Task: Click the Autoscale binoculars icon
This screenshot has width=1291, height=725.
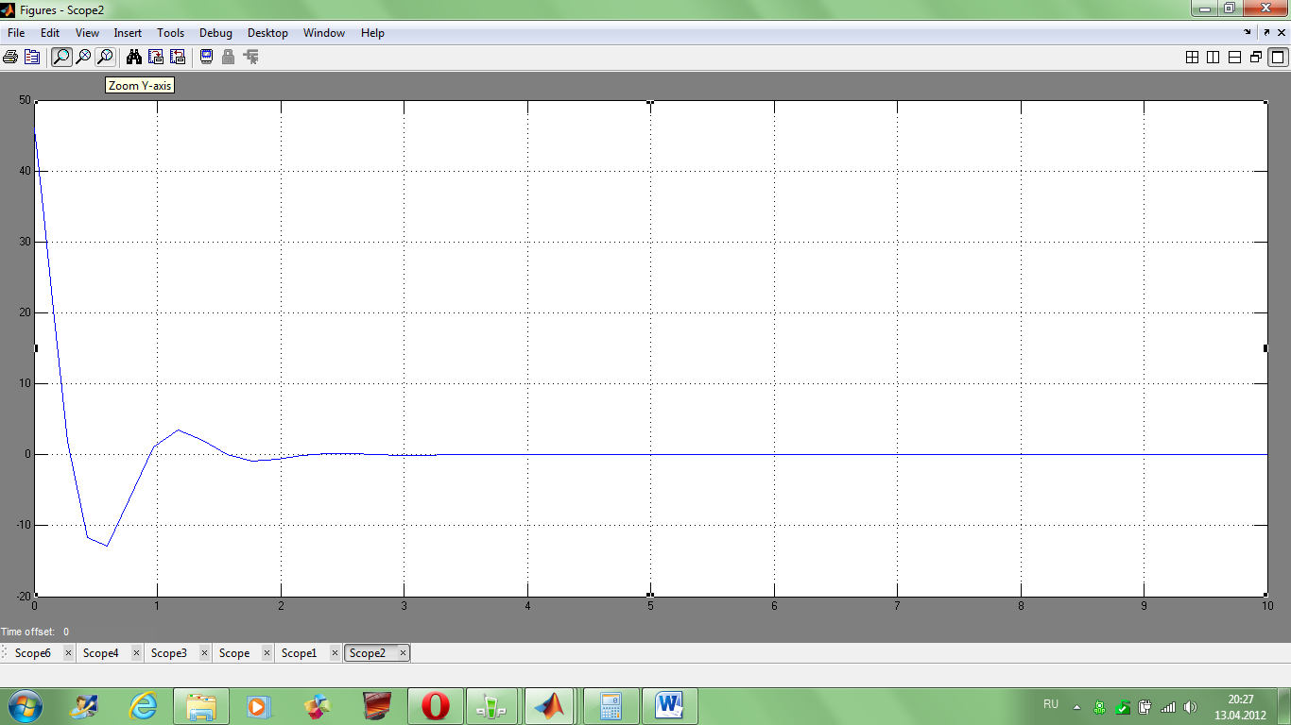Action: tap(134, 57)
